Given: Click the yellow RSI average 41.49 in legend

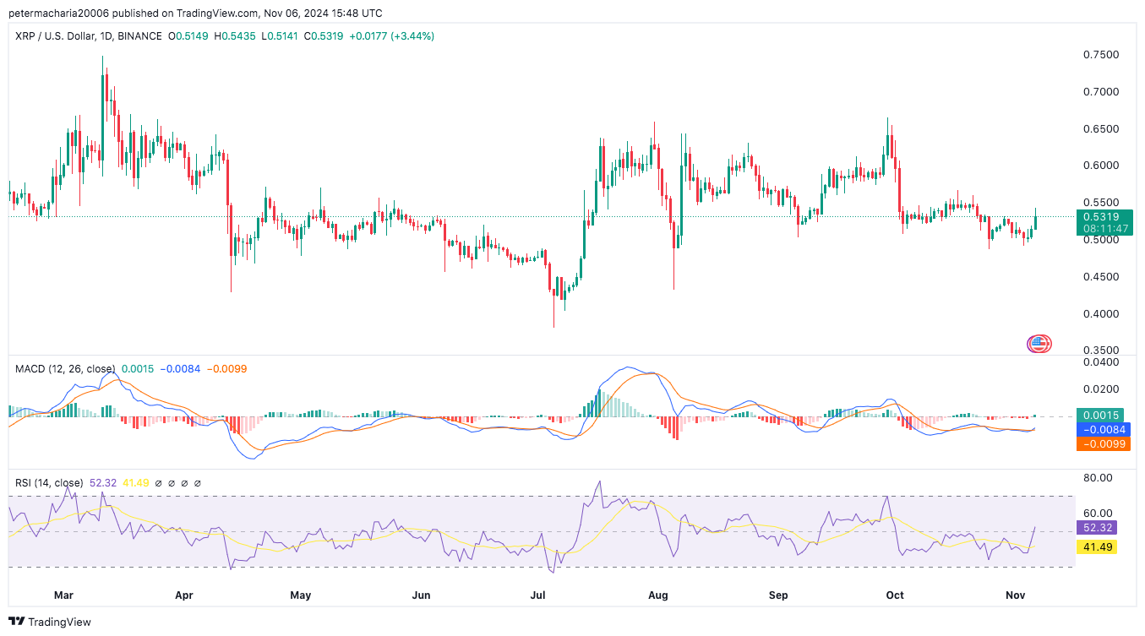Looking at the screenshot, I should [136, 483].
